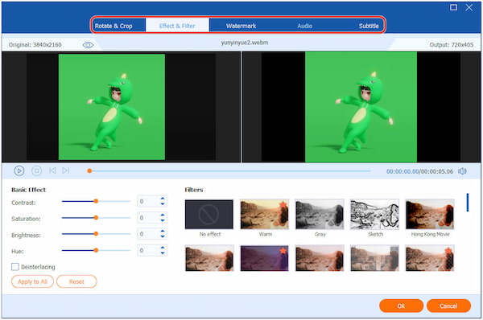Screen dimensions: 483x320
Task: Jump to previous frame button
Action: click(x=52, y=170)
